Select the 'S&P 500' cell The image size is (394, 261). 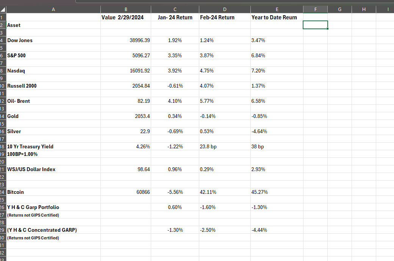[53, 55]
